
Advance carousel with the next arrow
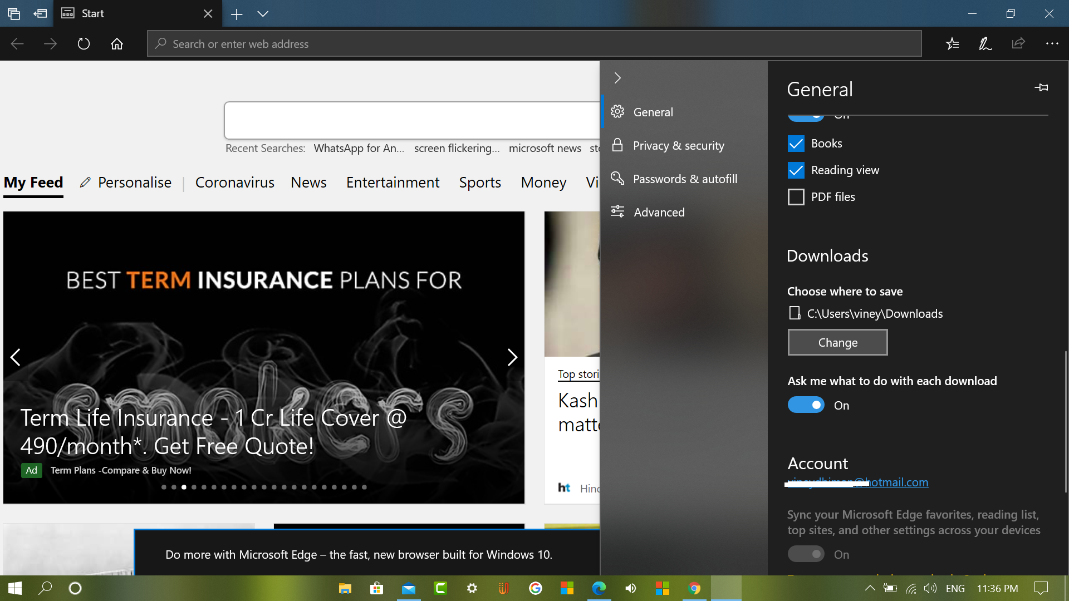pyautogui.click(x=512, y=357)
